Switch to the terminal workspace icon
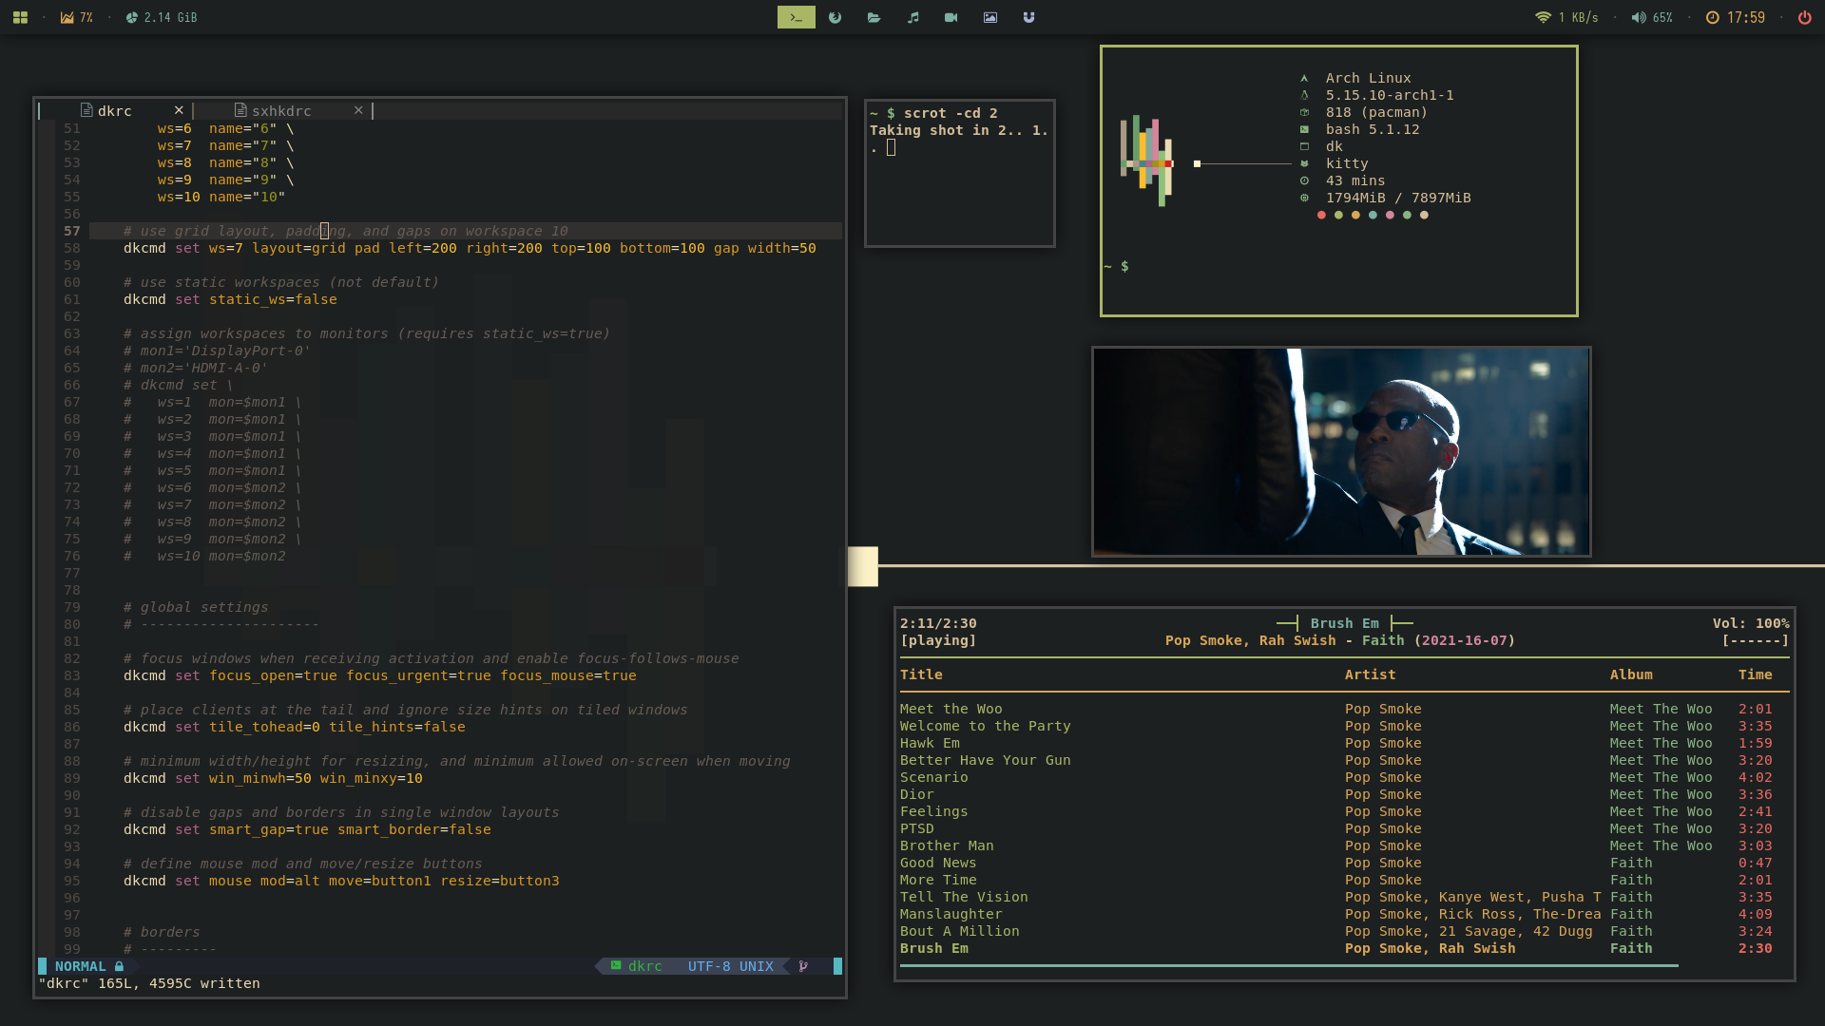Screen dimensions: 1825x1026 [x=797, y=17]
